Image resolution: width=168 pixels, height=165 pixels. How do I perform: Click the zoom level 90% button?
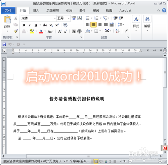pos(123,161)
